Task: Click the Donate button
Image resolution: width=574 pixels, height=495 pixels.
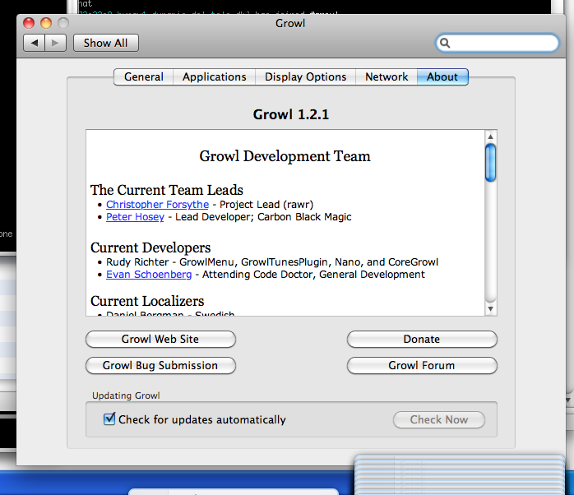Action: click(421, 339)
